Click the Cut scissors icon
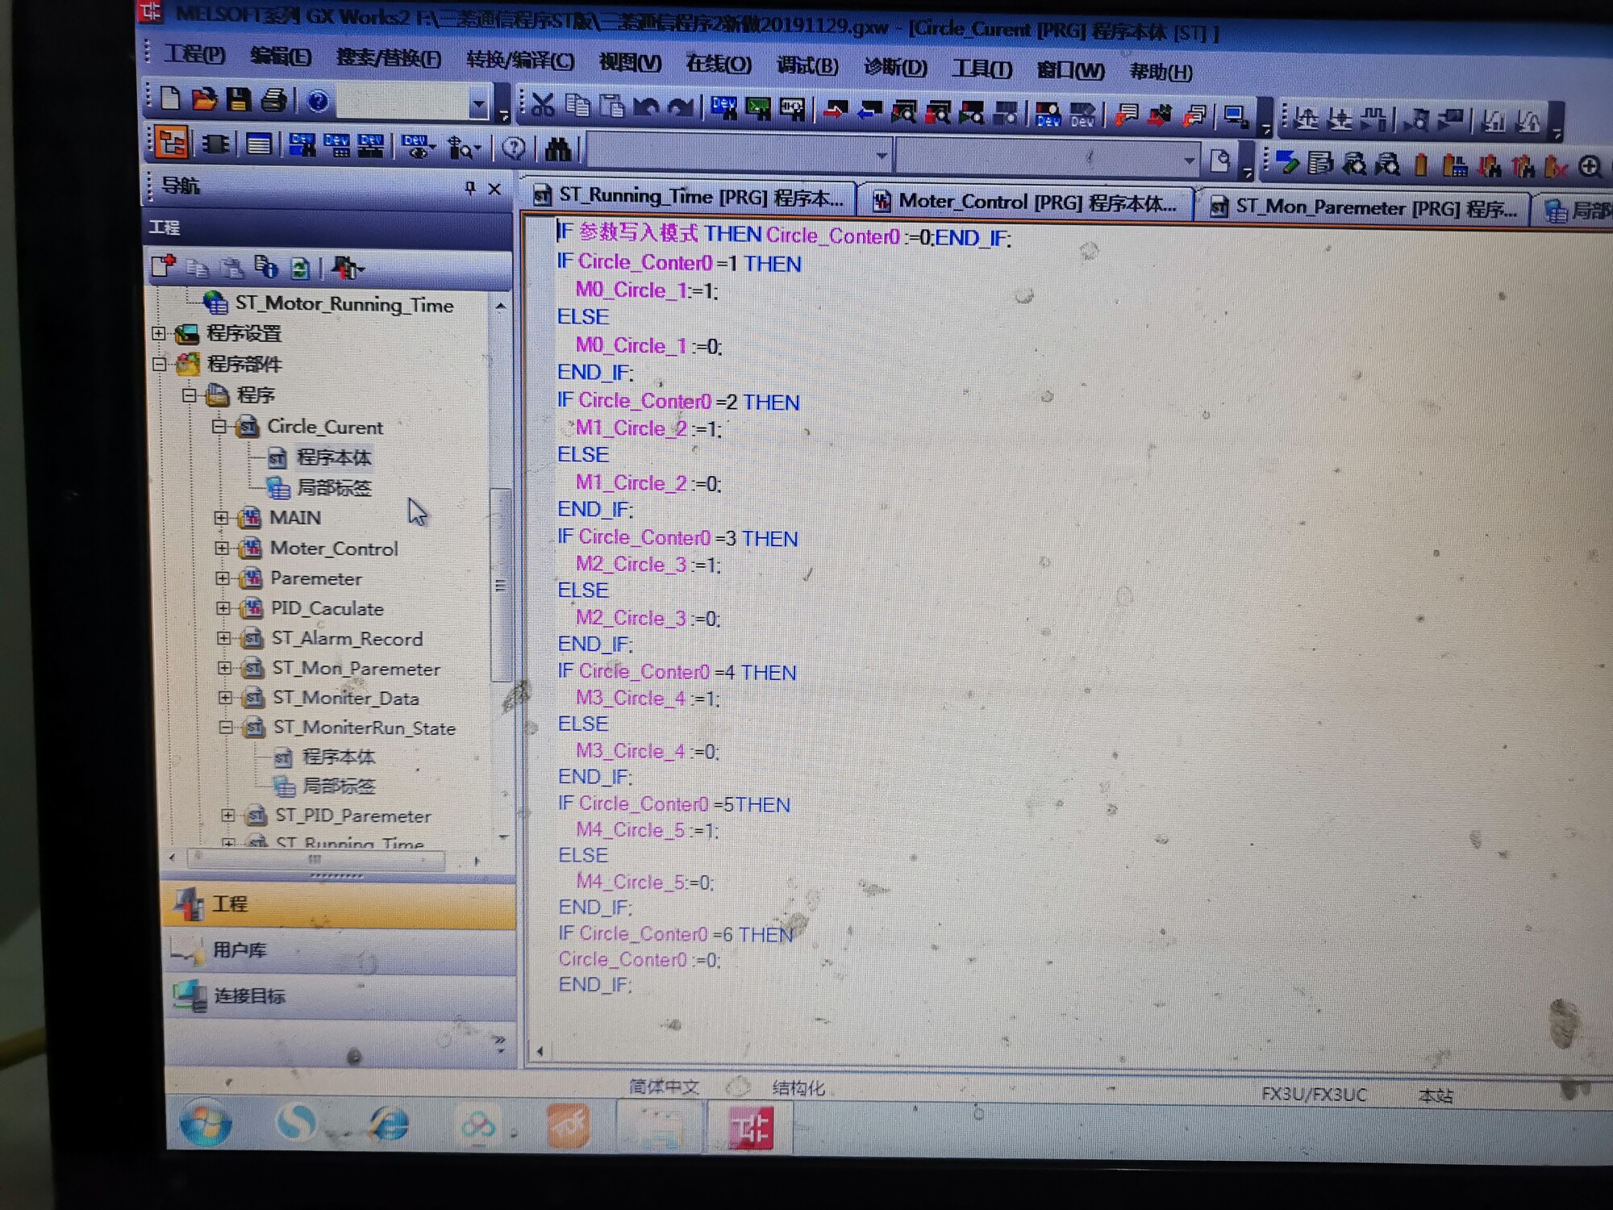Viewport: 1613px width, 1210px height. pyautogui.click(x=543, y=105)
